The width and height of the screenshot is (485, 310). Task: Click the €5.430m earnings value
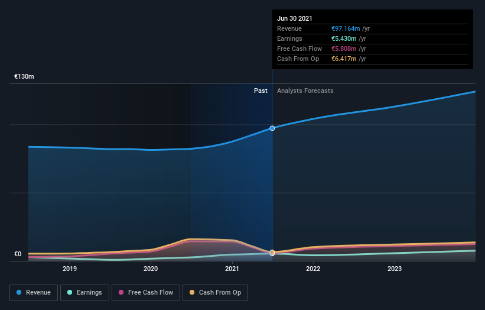(x=344, y=38)
